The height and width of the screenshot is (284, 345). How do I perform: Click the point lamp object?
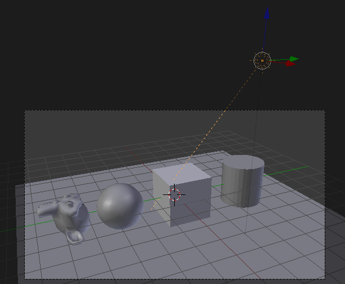tap(262, 60)
